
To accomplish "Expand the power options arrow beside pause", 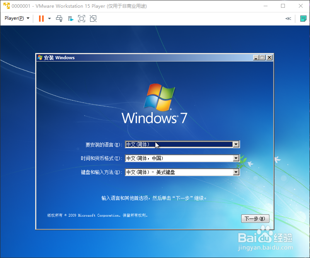I will coord(49,19).
